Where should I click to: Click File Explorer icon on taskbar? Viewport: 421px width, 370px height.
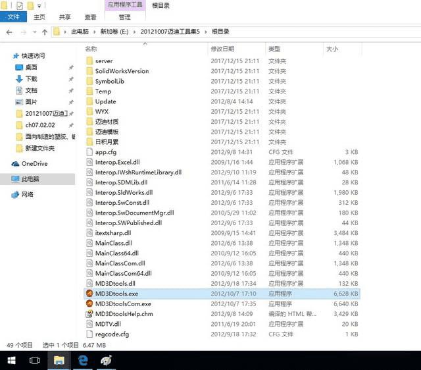pyautogui.click(x=59, y=360)
